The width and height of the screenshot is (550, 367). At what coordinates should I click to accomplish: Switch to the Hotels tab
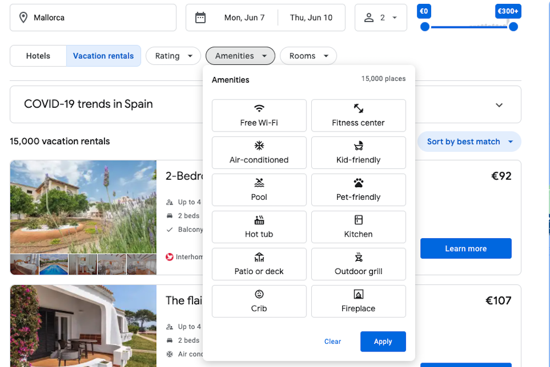(38, 56)
